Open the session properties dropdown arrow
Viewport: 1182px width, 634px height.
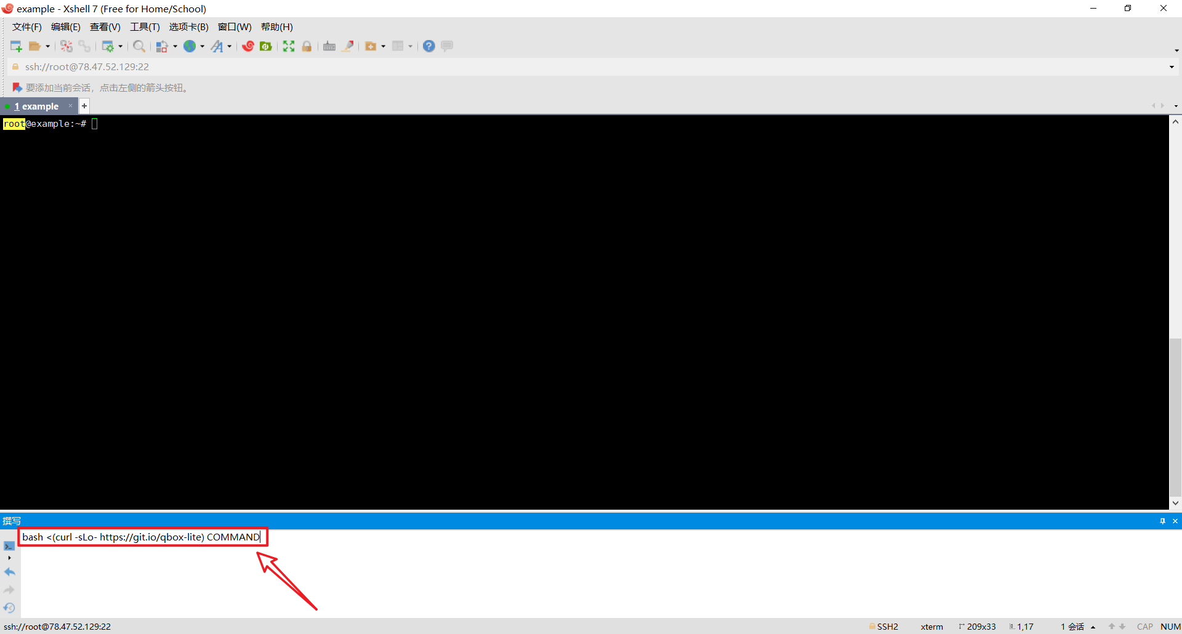[120, 46]
